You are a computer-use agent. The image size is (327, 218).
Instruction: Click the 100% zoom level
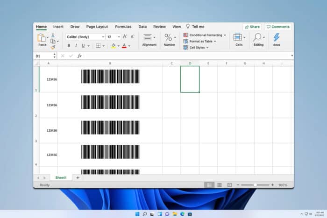283,185
